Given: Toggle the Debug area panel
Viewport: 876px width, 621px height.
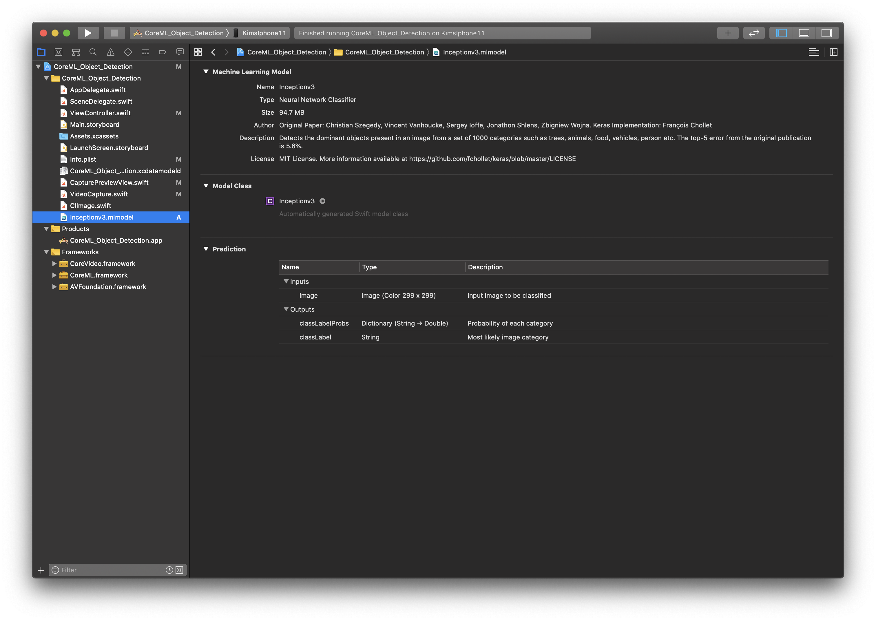Looking at the screenshot, I should click(804, 33).
